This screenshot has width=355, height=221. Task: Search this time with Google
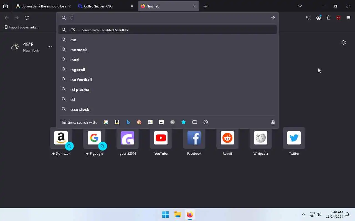coord(106,122)
